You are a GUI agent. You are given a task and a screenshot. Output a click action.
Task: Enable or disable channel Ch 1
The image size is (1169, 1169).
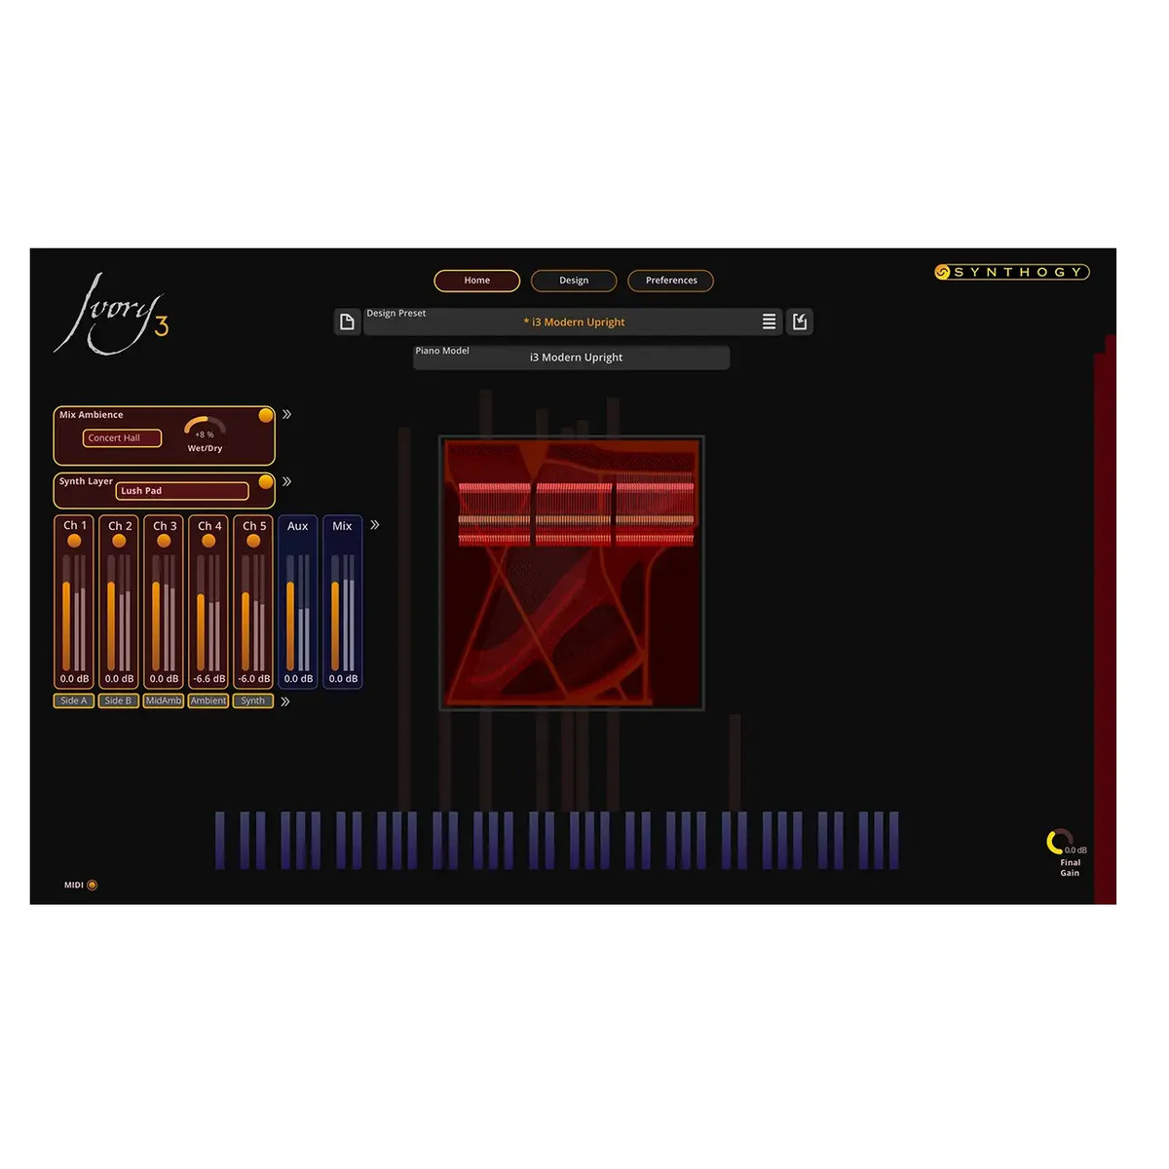pyautogui.click(x=73, y=539)
